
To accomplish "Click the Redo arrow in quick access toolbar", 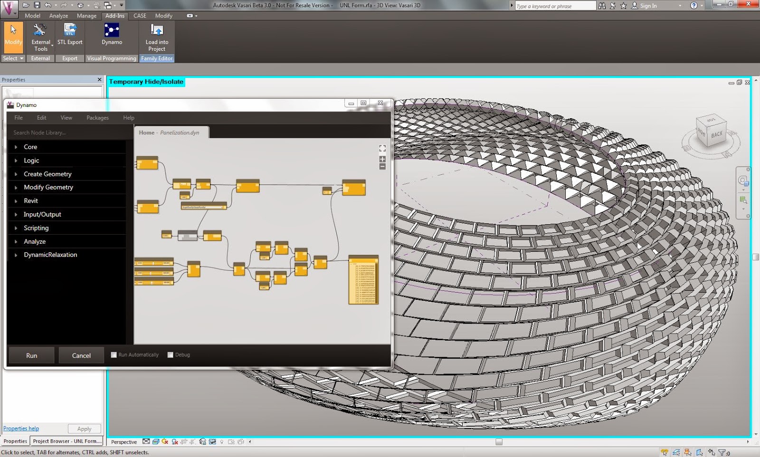I will pos(64,5).
